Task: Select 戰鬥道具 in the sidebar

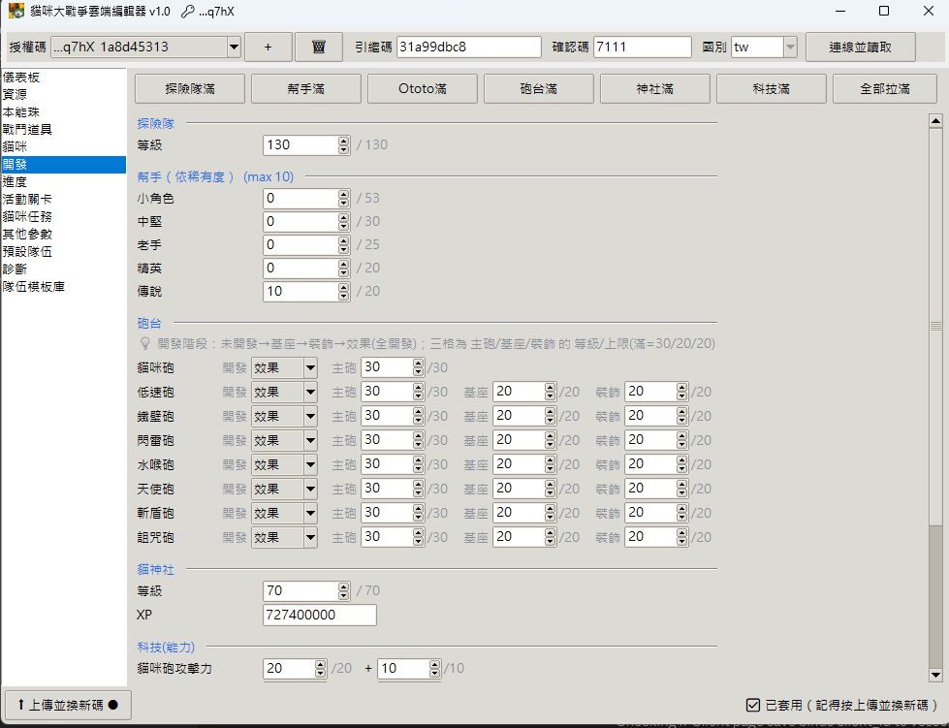Action: tap(64, 130)
